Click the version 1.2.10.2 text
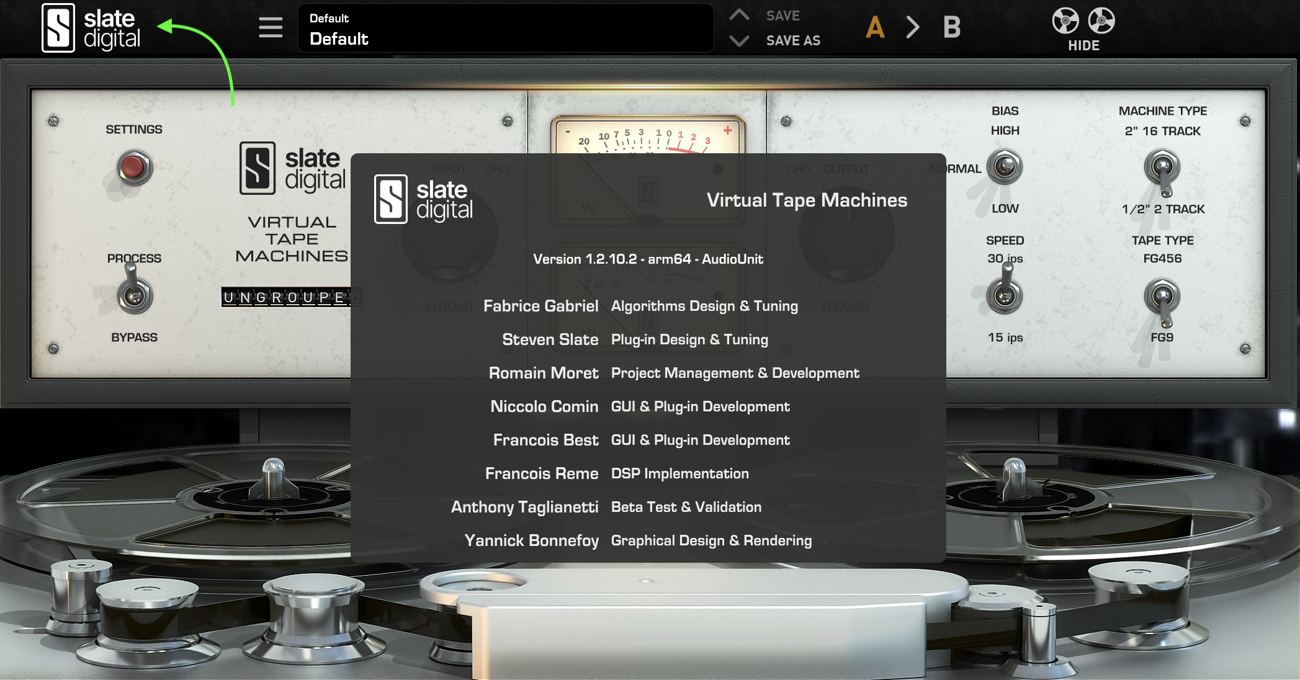The height and width of the screenshot is (680, 1300). [648, 259]
